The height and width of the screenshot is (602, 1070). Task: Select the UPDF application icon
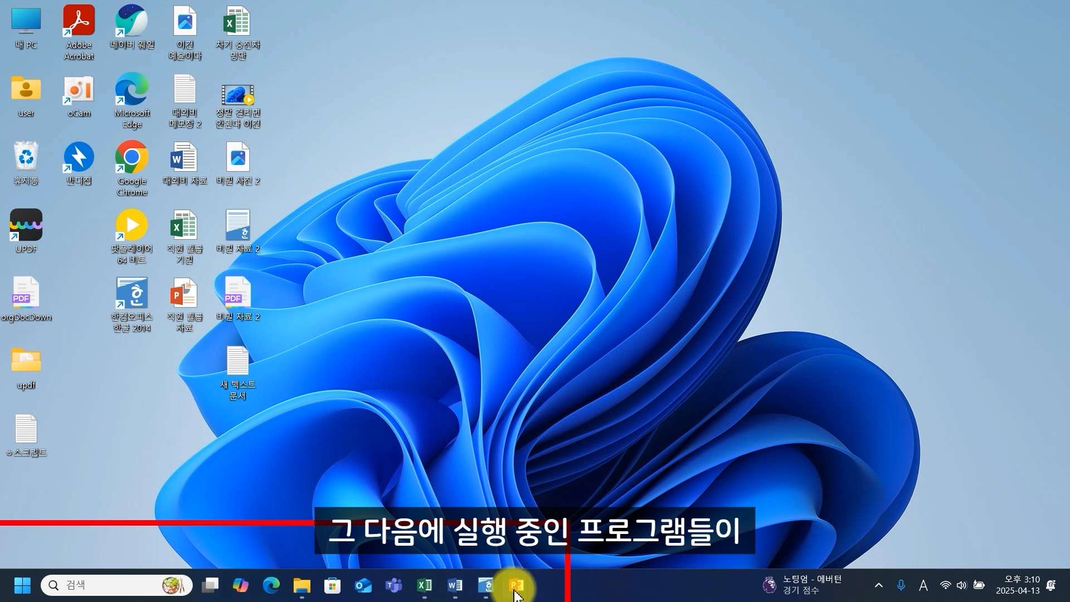coord(26,226)
